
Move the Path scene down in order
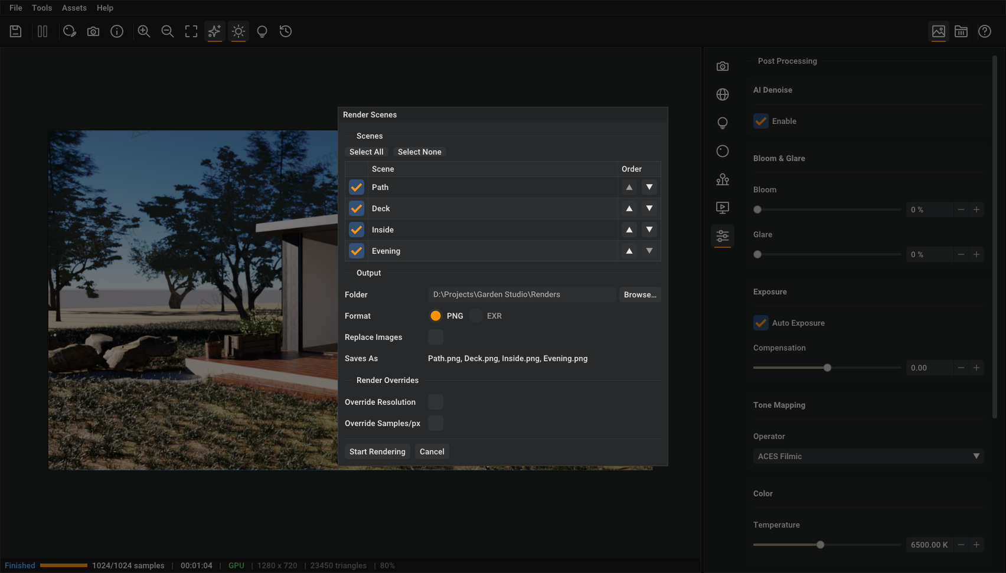tap(649, 187)
